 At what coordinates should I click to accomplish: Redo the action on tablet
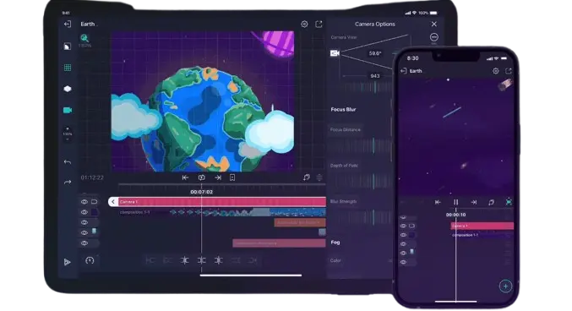(x=68, y=183)
